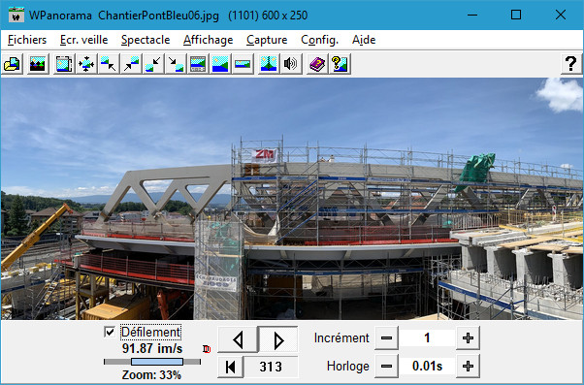This screenshot has height=385, width=584.
Task: Click the screensaver picture toolbar icon
Action: 38,64
